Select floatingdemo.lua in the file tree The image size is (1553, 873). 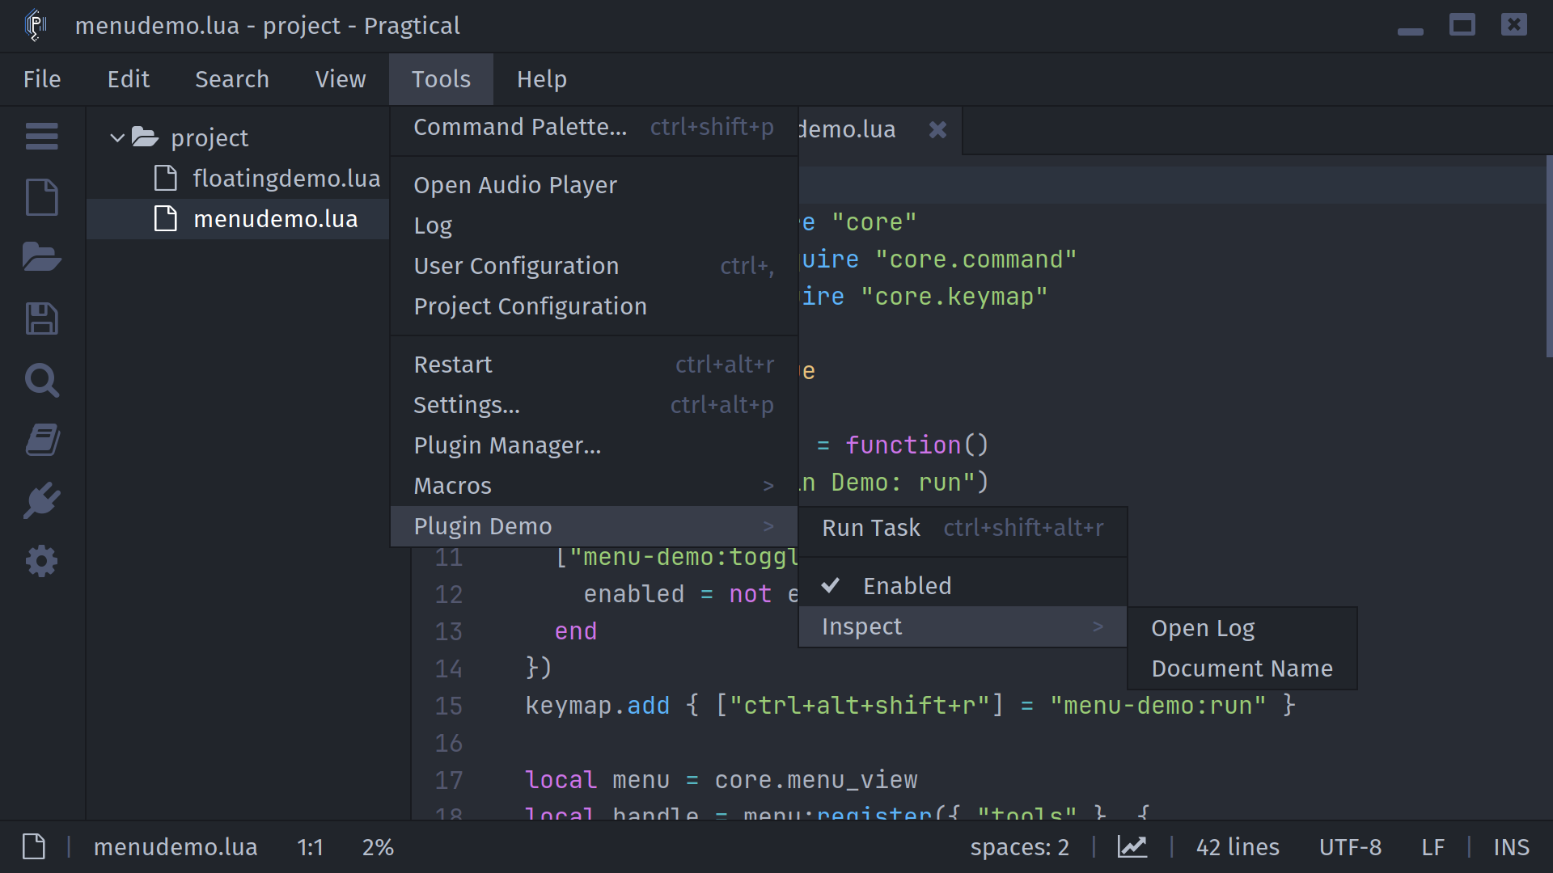[x=238, y=178]
